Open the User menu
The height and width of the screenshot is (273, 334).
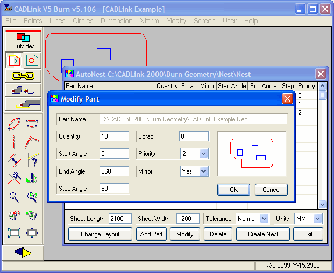(230, 21)
